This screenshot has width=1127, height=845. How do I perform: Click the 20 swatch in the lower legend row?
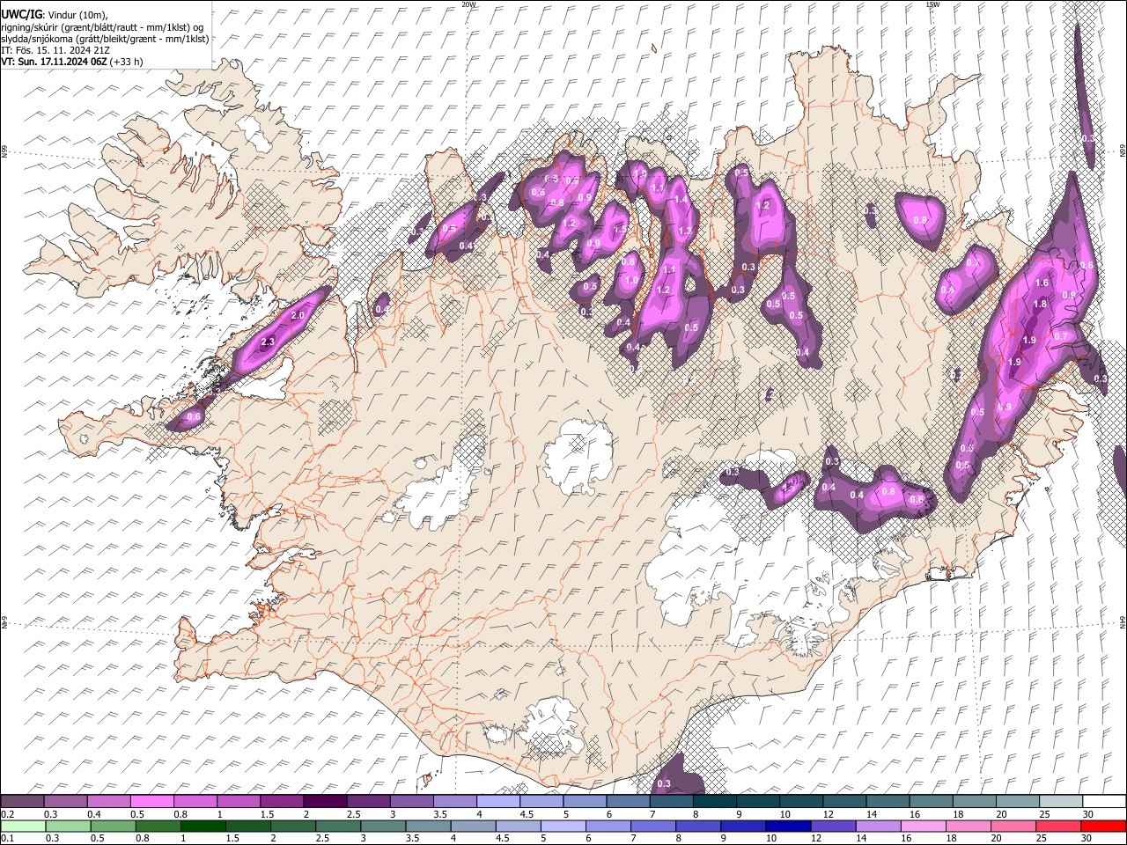point(1013,826)
